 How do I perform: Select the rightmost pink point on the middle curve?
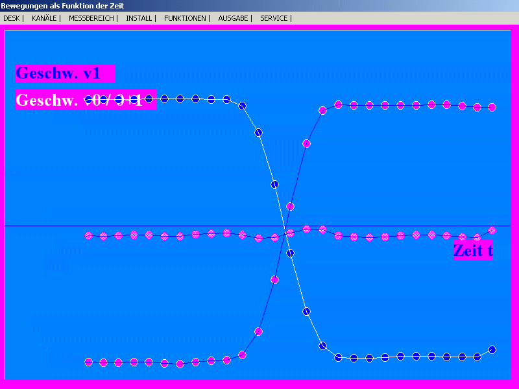tap(492, 230)
